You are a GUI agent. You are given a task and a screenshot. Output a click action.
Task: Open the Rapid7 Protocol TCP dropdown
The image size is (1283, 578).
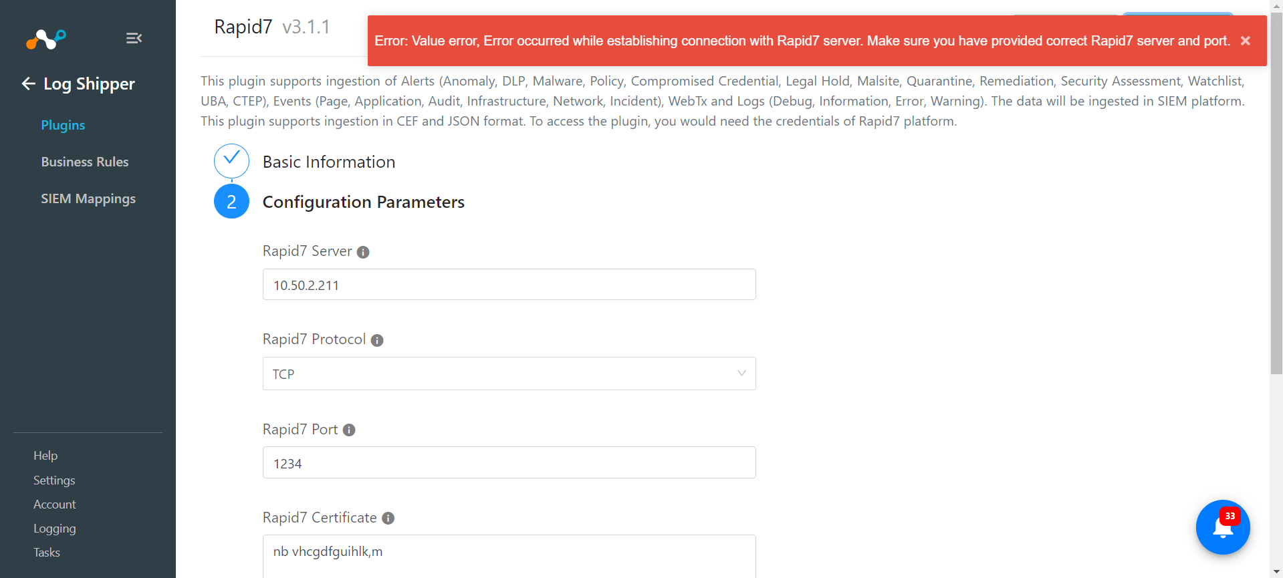(509, 374)
